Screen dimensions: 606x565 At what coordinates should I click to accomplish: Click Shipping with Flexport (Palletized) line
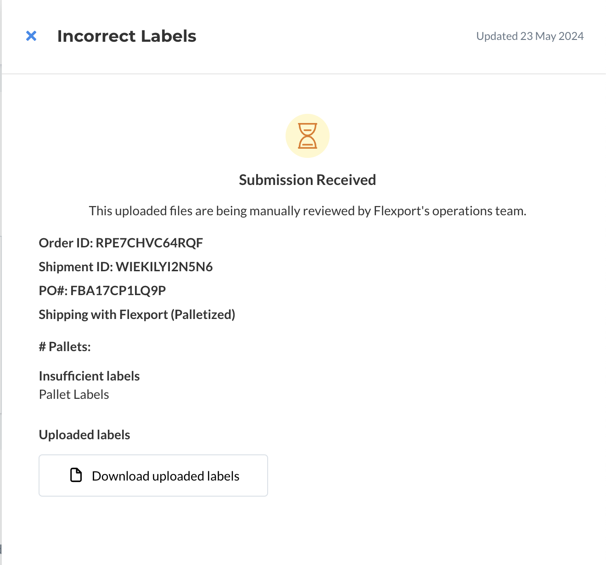(137, 314)
